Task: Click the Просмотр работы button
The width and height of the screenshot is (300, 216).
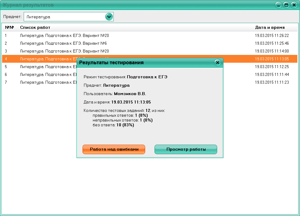Action: [x=186, y=149]
